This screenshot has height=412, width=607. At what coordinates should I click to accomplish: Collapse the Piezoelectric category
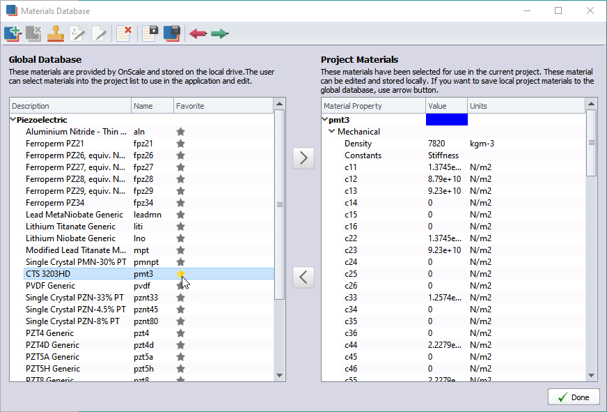click(x=13, y=119)
